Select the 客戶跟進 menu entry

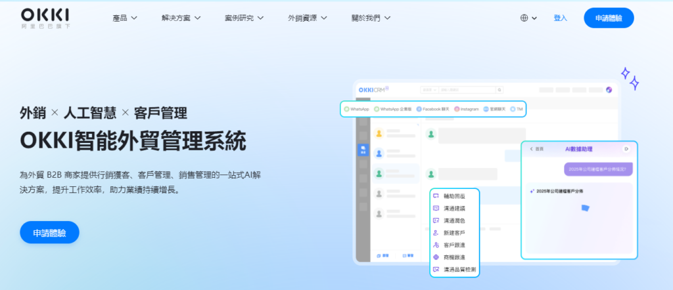[x=455, y=245]
